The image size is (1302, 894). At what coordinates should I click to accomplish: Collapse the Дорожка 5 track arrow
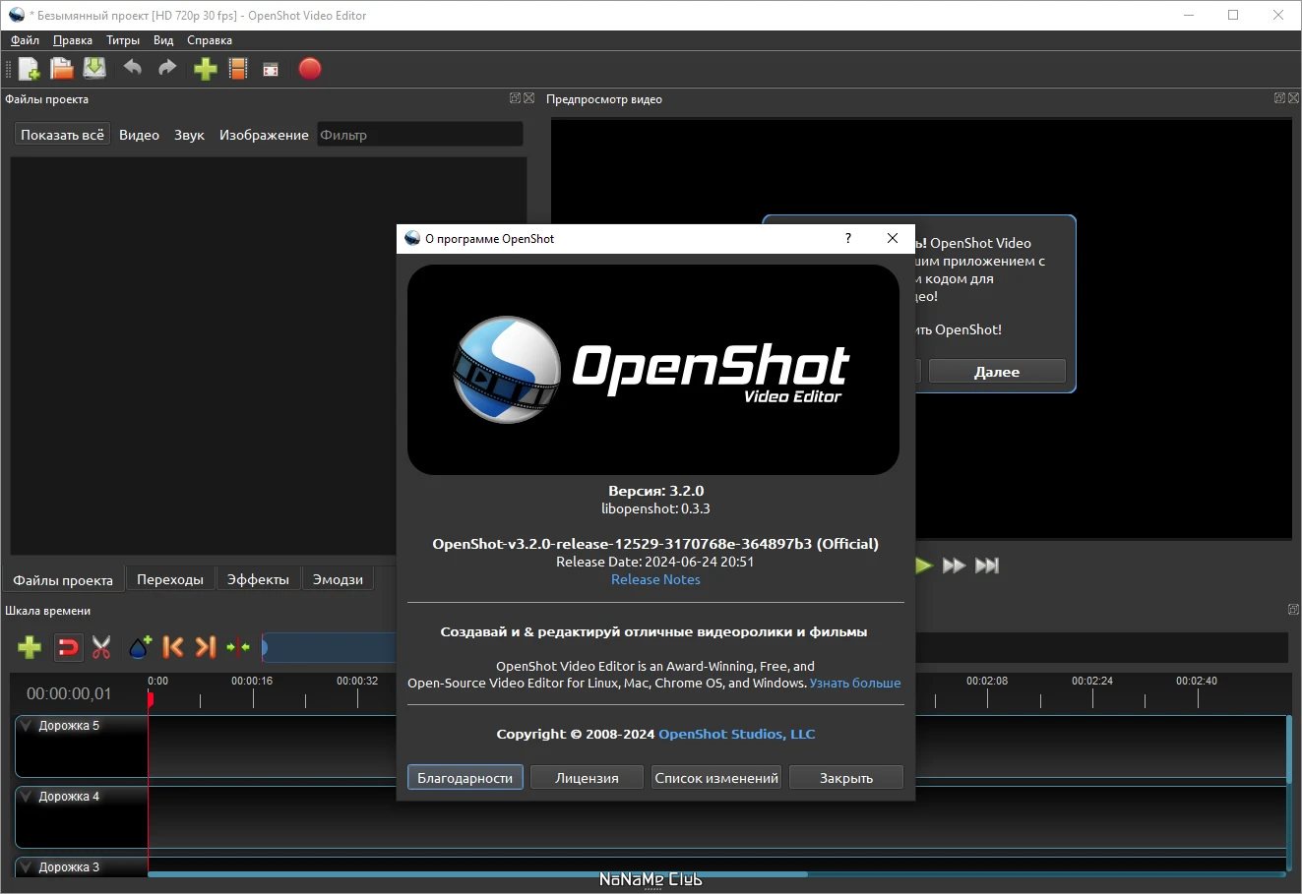[27, 726]
